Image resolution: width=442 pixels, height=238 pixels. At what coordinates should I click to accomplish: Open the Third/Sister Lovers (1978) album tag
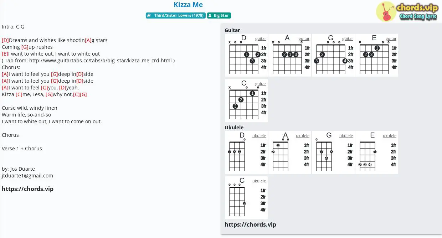pos(176,16)
